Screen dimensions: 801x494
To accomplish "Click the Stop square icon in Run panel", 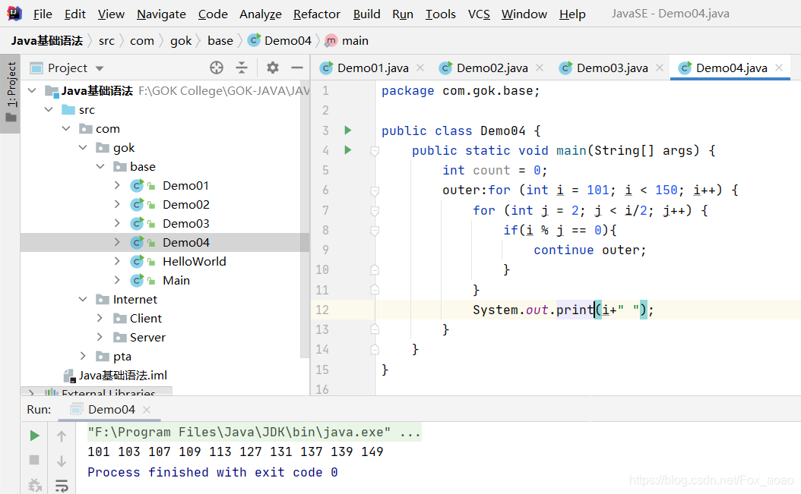I will coord(34,460).
